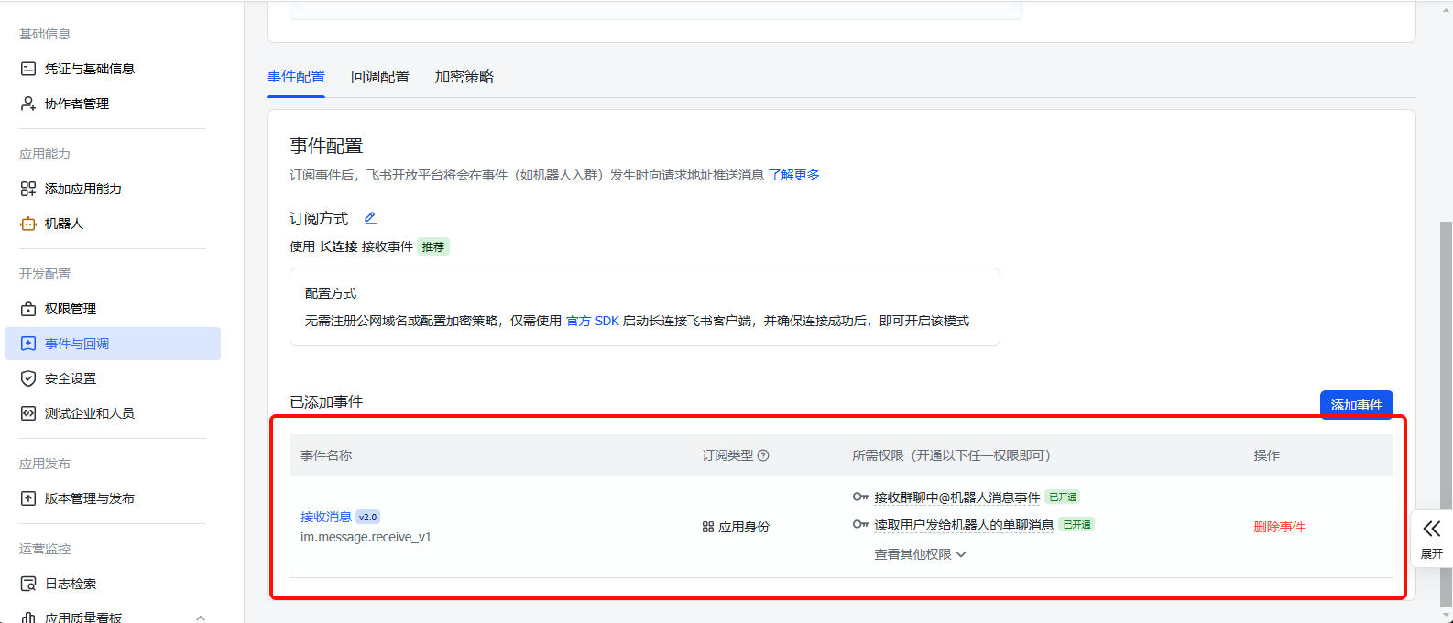Click the 展开 double-arrow panel button
This screenshot has width=1453, height=623.
pyautogui.click(x=1432, y=539)
